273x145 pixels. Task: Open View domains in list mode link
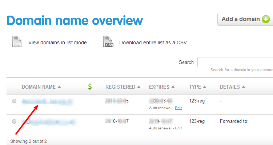[57, 43]
